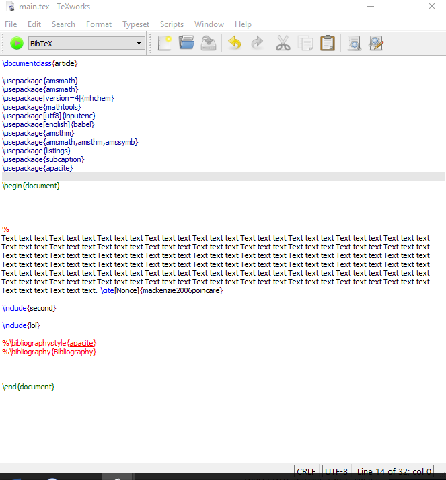Open the Find dialog icon
This screenshot has height=480, width=446.
point(354,43)
